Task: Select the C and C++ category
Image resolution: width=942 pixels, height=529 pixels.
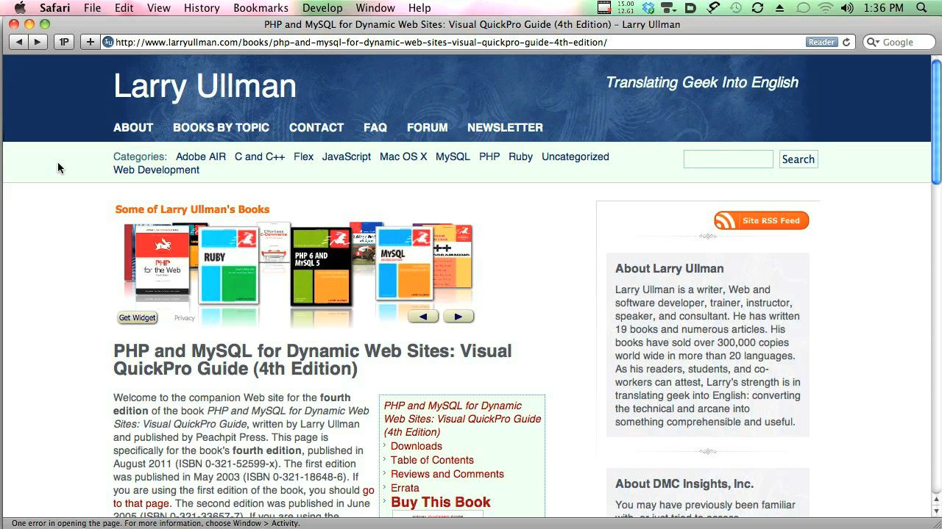Action: click(x=260, y=156)
